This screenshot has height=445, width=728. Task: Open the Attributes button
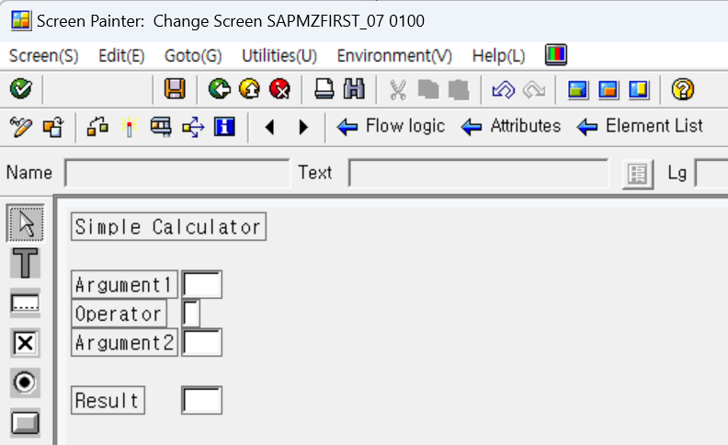511,126
